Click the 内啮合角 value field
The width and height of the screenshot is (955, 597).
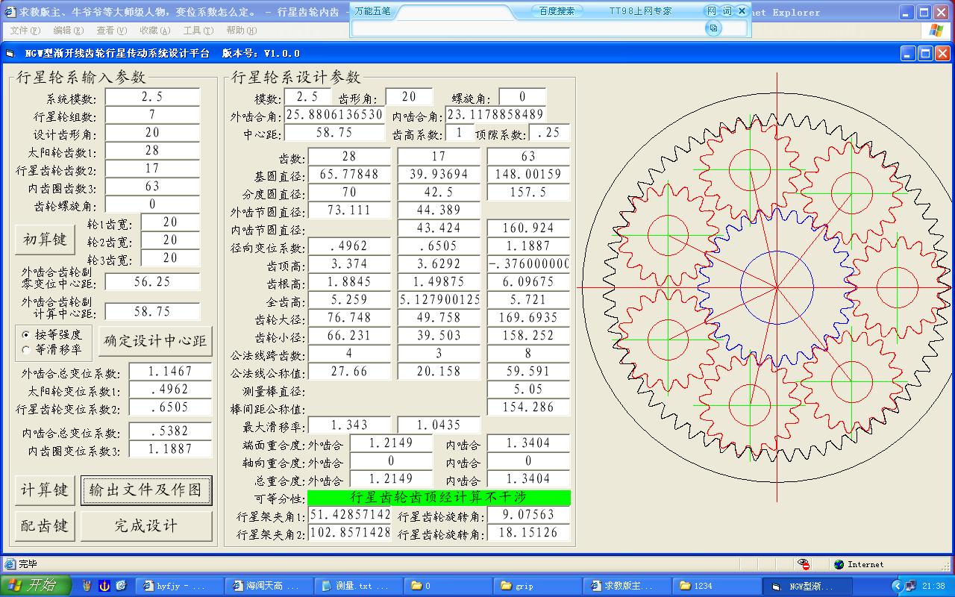tap(495, 115)
